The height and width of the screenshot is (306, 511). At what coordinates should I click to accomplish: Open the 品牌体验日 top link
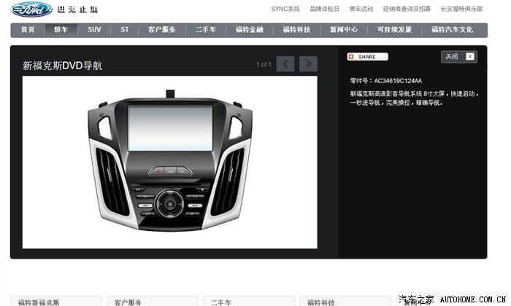click(324, 9)
